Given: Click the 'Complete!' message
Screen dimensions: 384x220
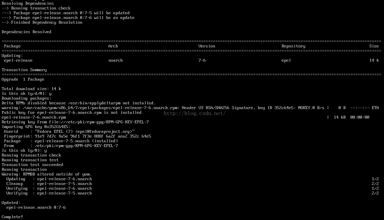Looking at the screenshot, I should [12, 217].
